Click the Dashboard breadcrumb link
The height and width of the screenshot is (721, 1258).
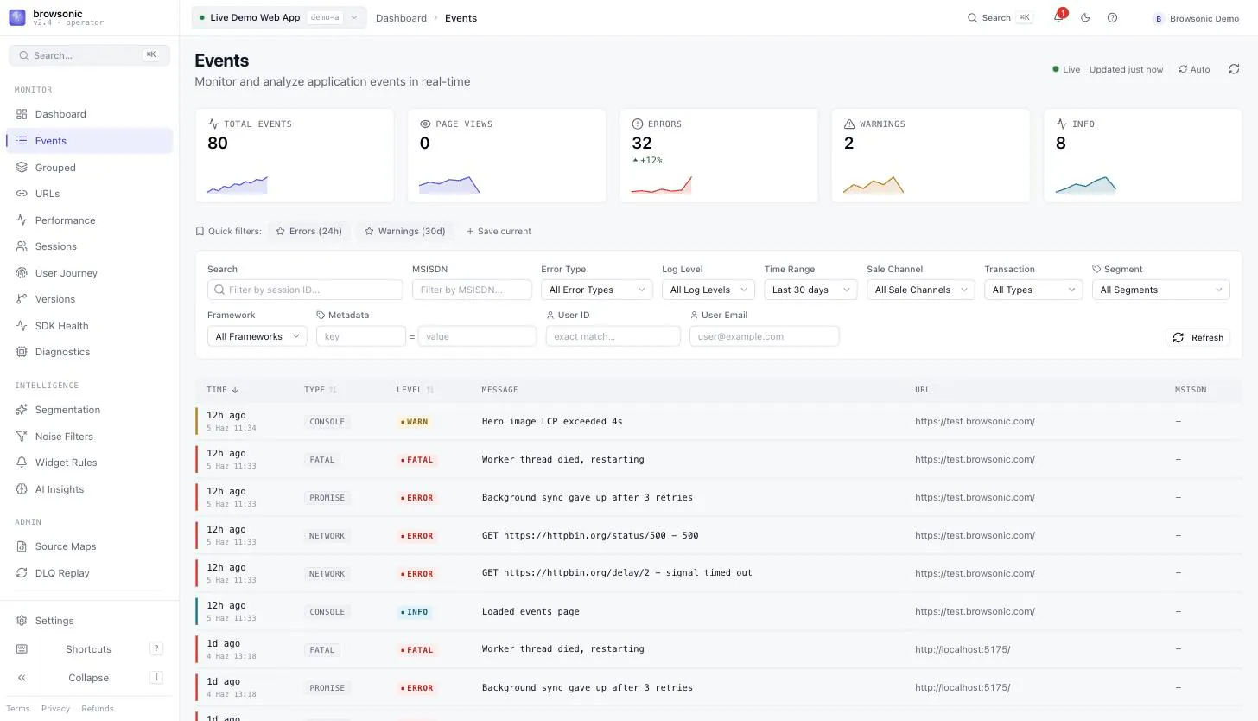point(401,17)
